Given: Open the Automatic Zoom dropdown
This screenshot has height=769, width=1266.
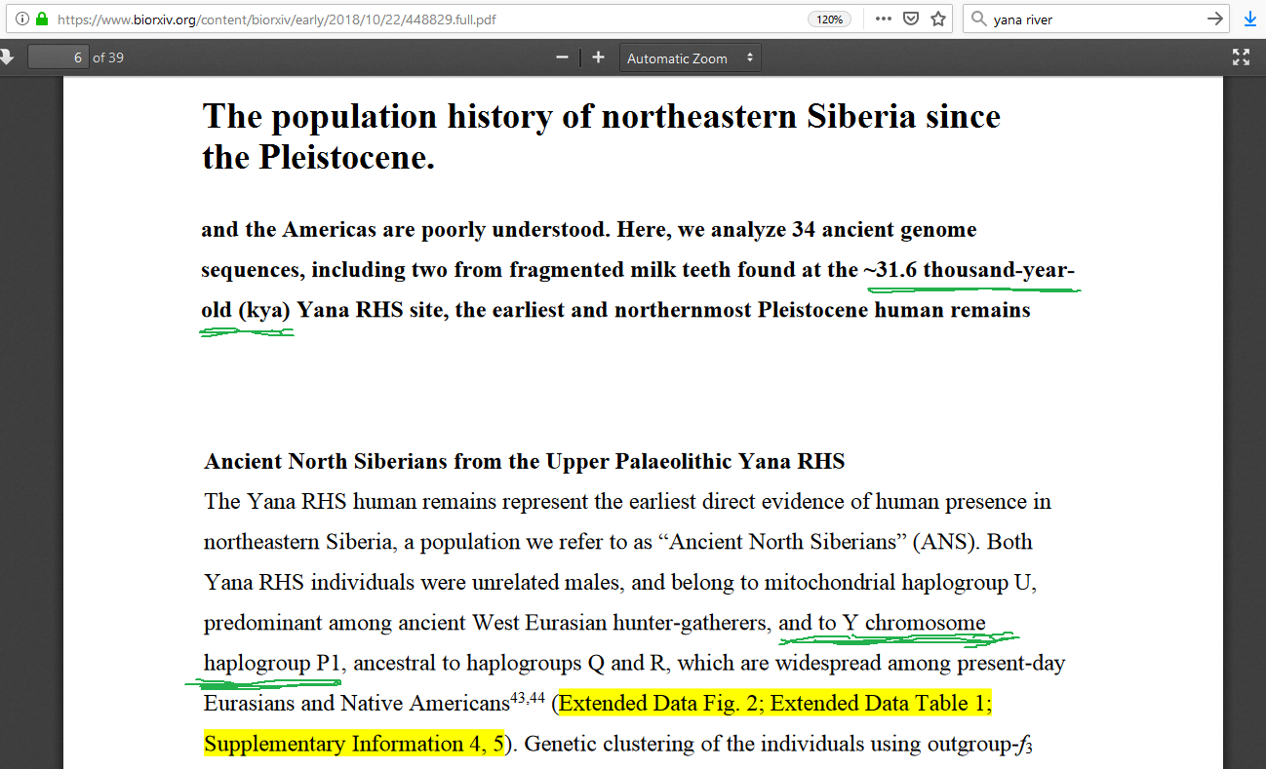Looking at the screenshot, I should click(x=691, y=58).
